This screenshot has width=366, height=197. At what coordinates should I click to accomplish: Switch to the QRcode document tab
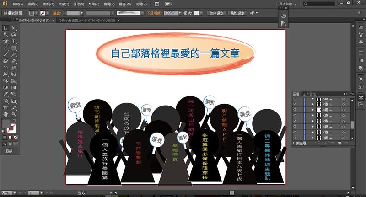tap(87, 21)
